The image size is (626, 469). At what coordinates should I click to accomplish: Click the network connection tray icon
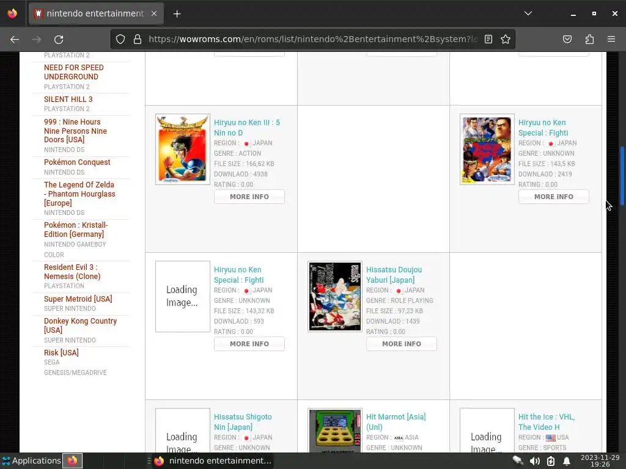tap(518, 460)
